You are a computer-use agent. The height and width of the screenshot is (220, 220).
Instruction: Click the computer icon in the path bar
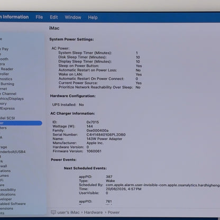53,212
